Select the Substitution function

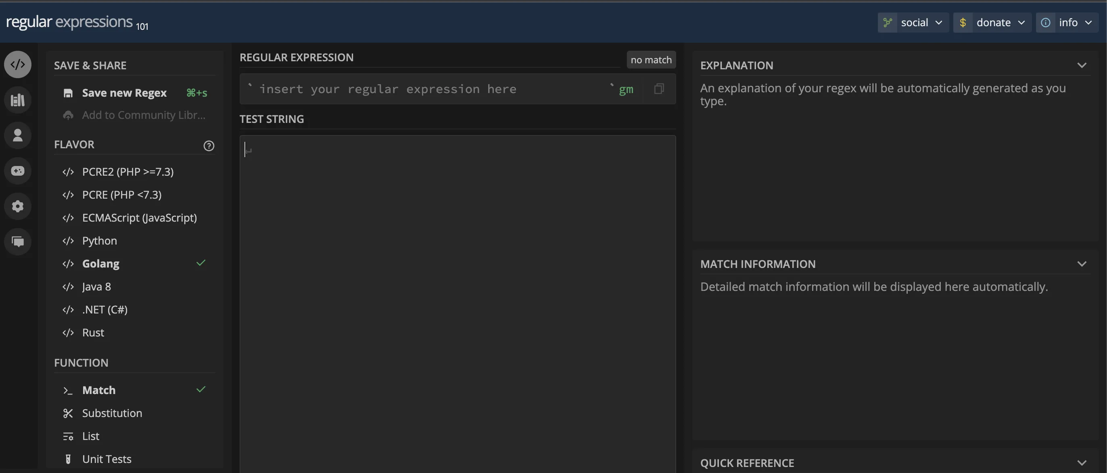[134, 413]
